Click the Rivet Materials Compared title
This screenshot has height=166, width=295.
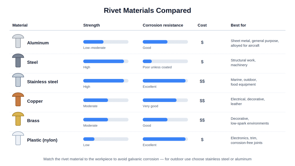pyautogui.click(x=147, y=11)
